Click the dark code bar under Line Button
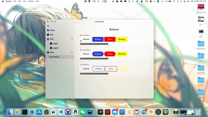 tap(94, 74)
